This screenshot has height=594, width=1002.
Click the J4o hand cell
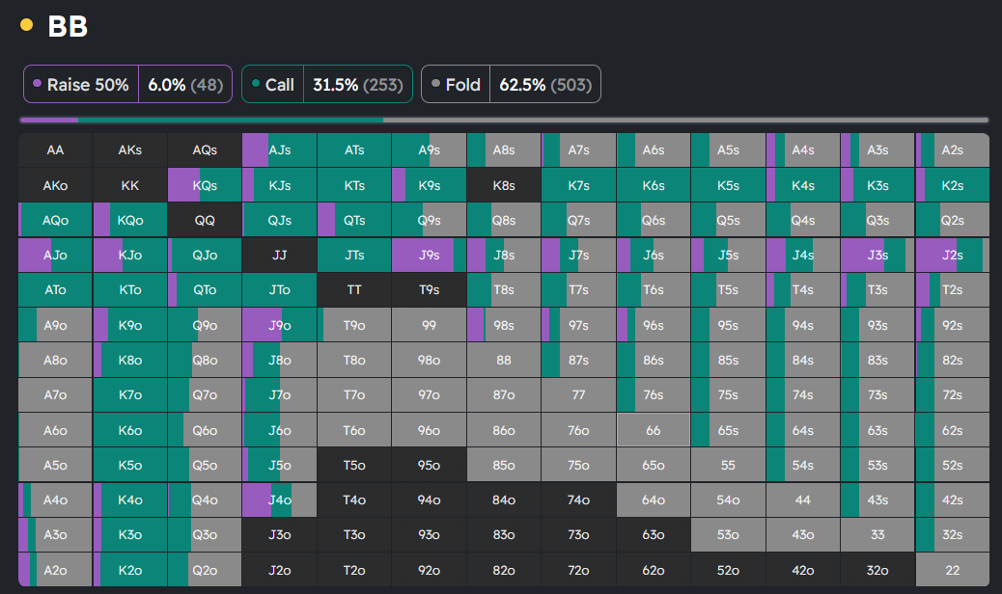[279, 500]
